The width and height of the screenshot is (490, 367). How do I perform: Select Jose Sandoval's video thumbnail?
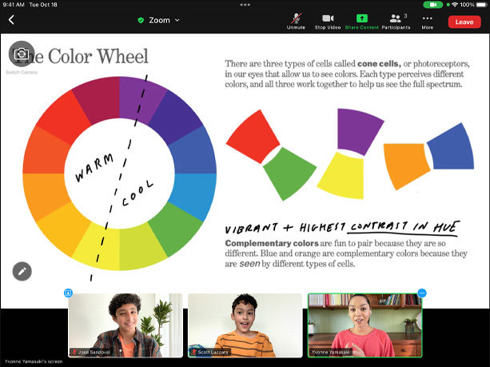click(x=125, y=325)
